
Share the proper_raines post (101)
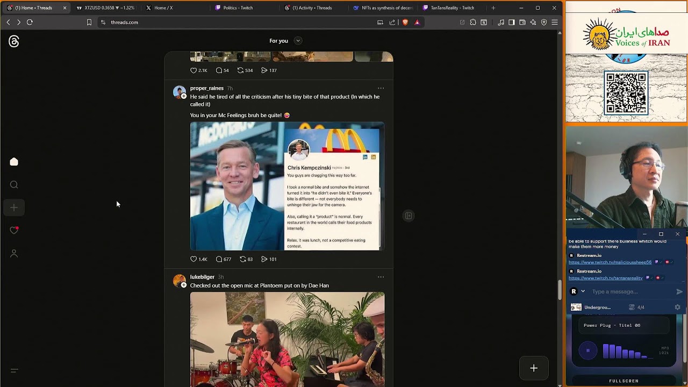(x=269, y=259)
